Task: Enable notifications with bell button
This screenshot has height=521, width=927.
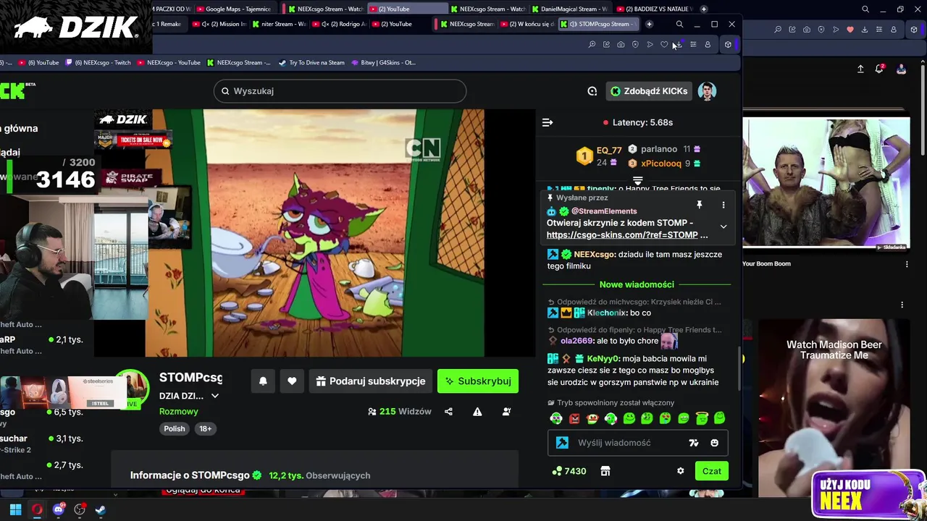Action: coord(263,381)
